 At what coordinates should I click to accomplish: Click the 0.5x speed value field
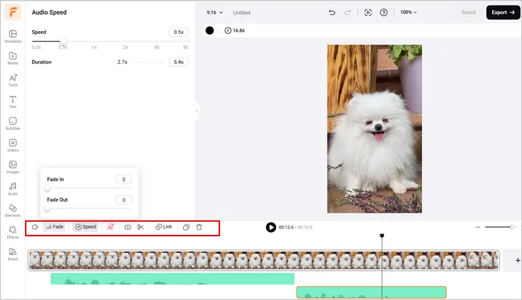click(x=178, y=33)
